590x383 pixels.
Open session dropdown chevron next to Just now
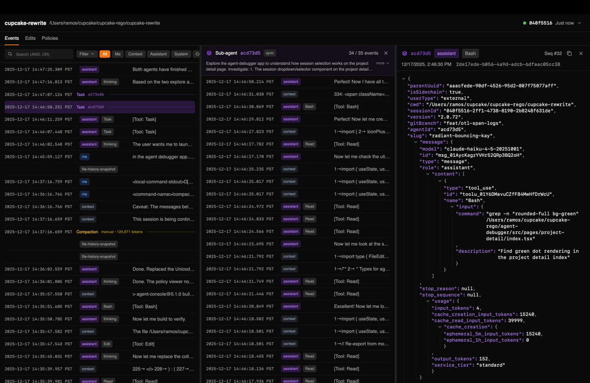[x=580, y=23]
